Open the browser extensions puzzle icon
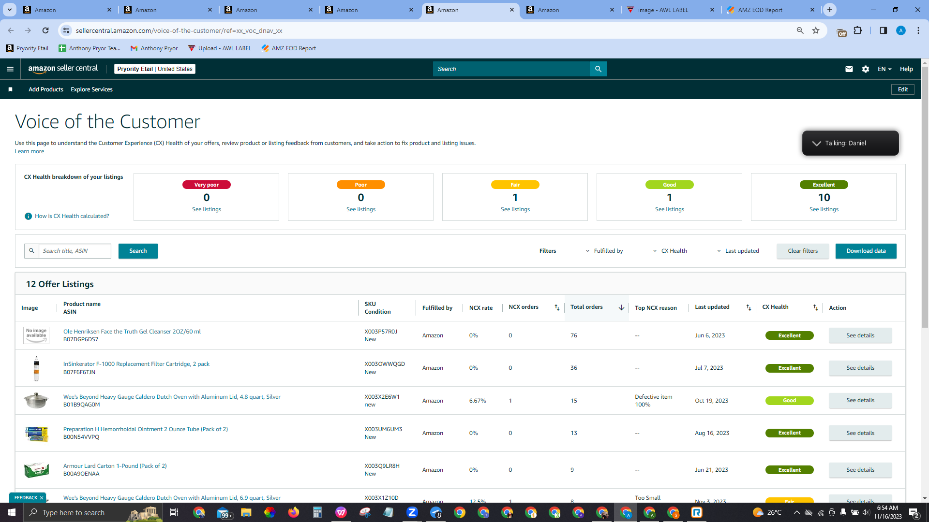 coord(858,30)
